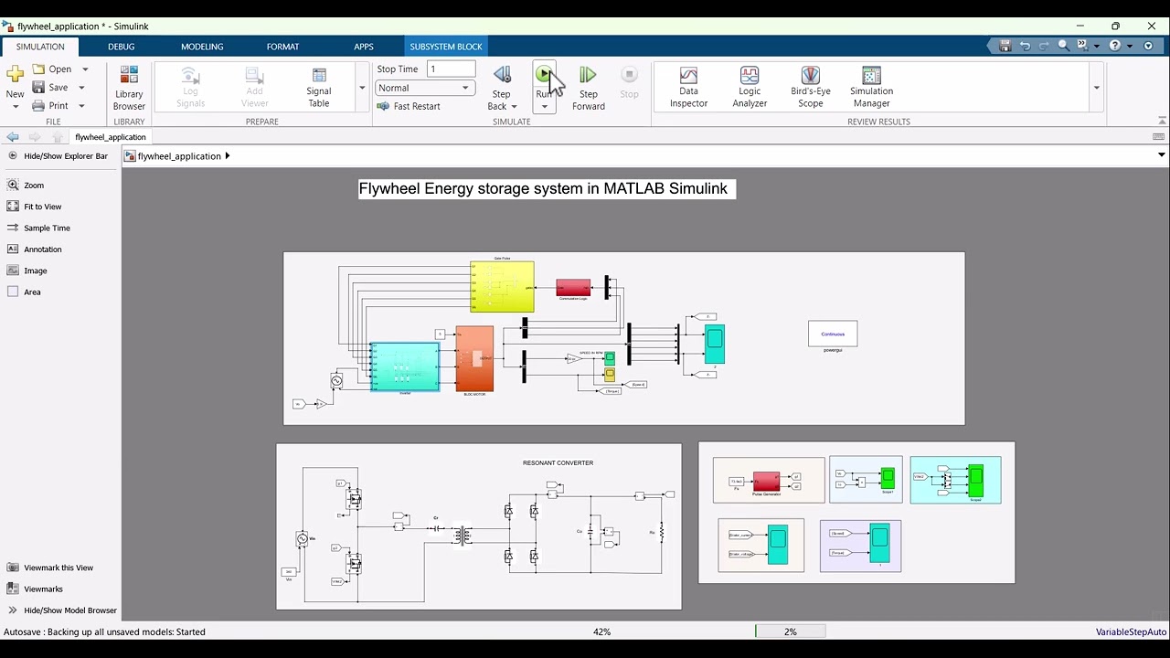Click the powergui Continuous block
Image resolution: width=1170 pixels, height=658 pixels.
(x=833, y=334)
